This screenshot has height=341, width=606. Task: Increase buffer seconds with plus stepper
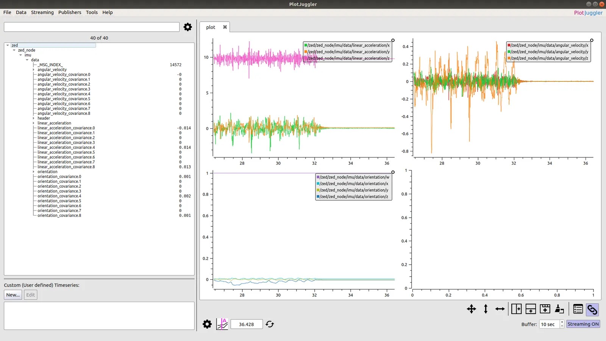562,322
